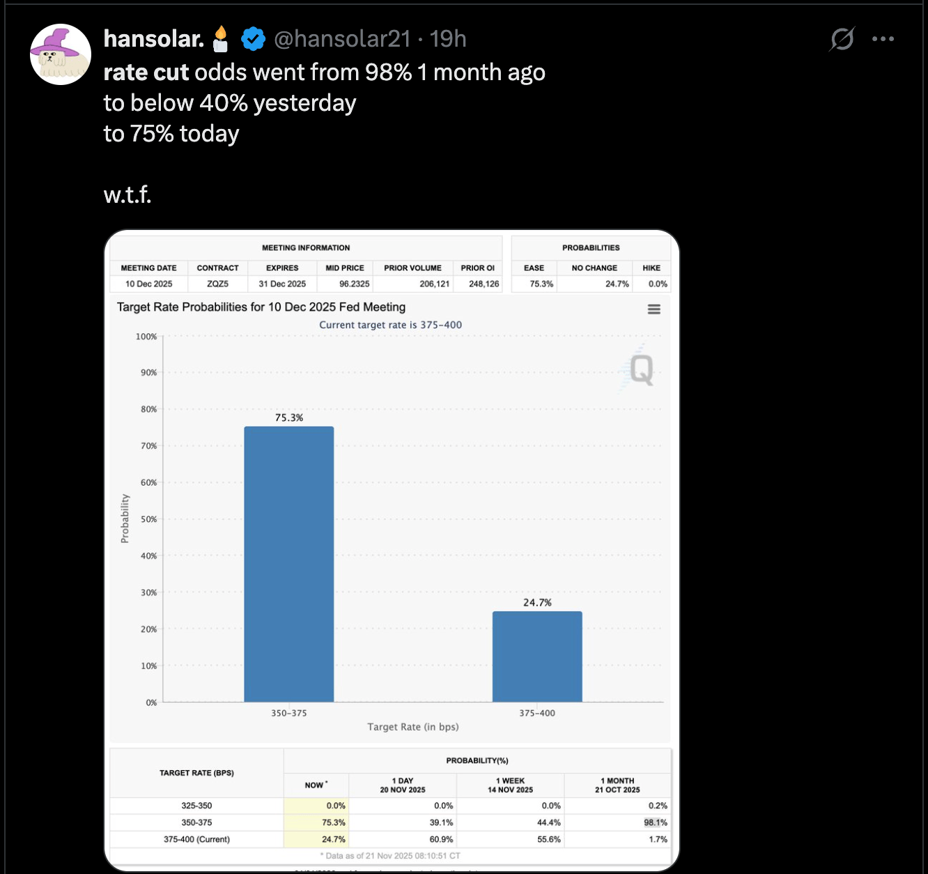Screen dimensions: 928x874
Task: Click the Target Rate Probabilities chart title
Action: tap(261, 307)
